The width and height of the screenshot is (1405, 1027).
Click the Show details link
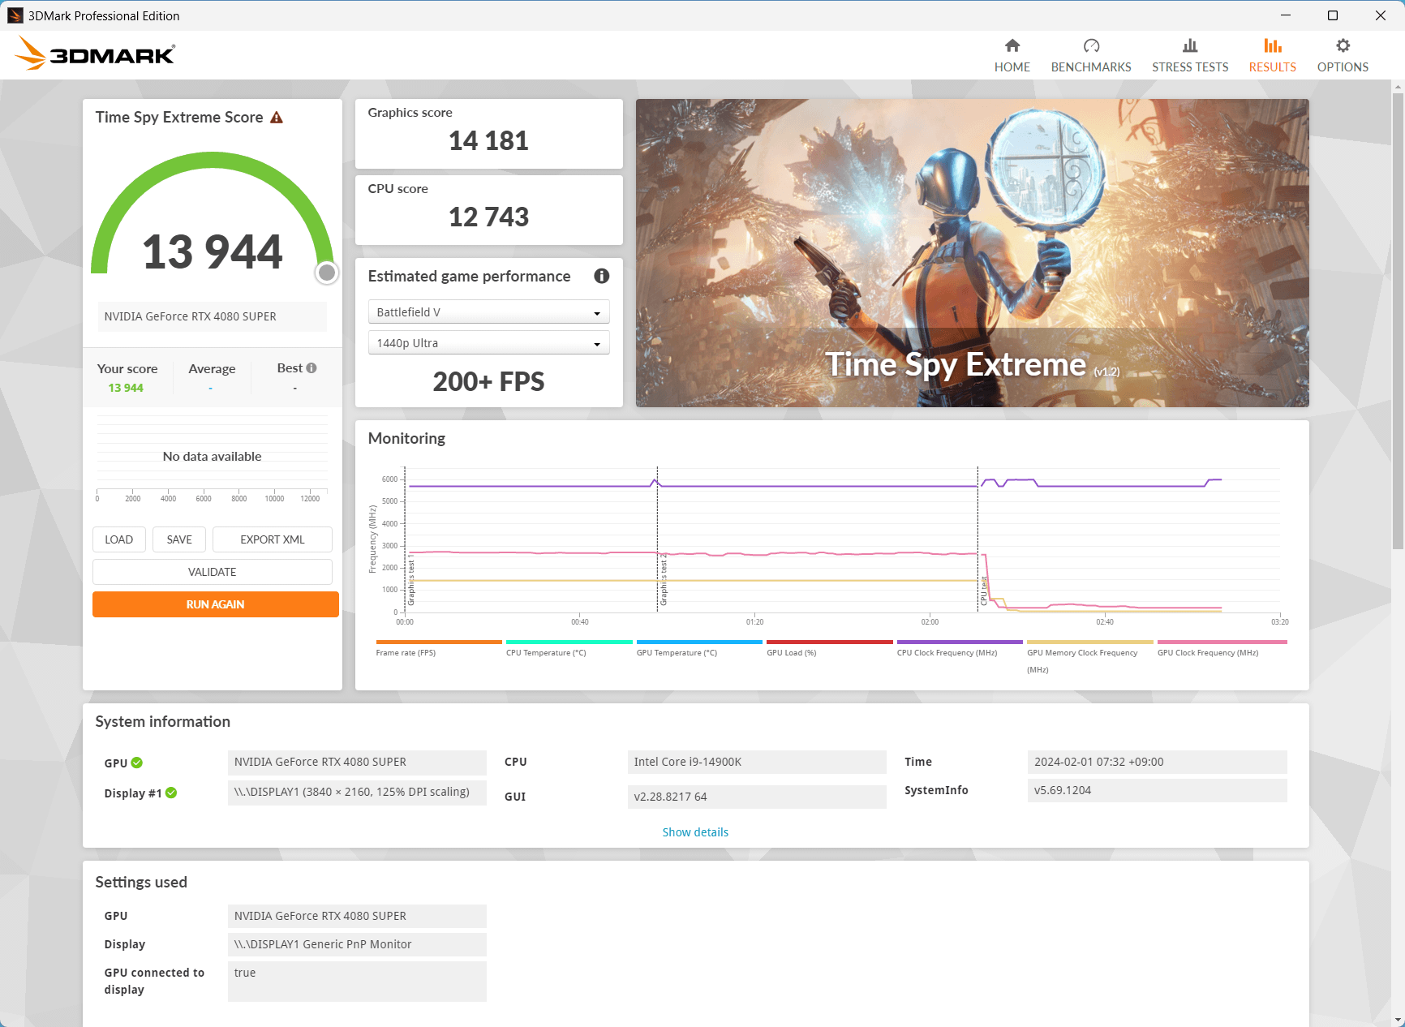[x=695, y=832]
